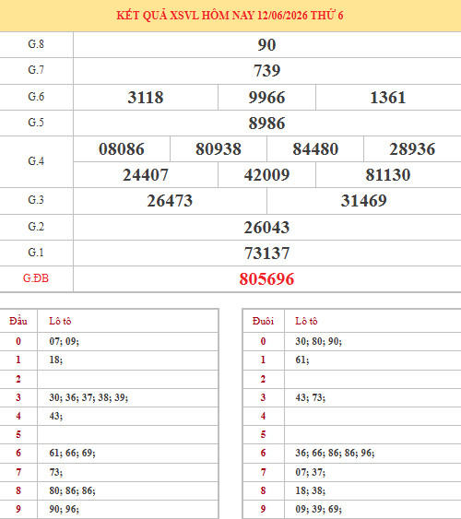Click the G.6 number 9966
Viewport: 461px width, 519px height.
pos(266,98)
